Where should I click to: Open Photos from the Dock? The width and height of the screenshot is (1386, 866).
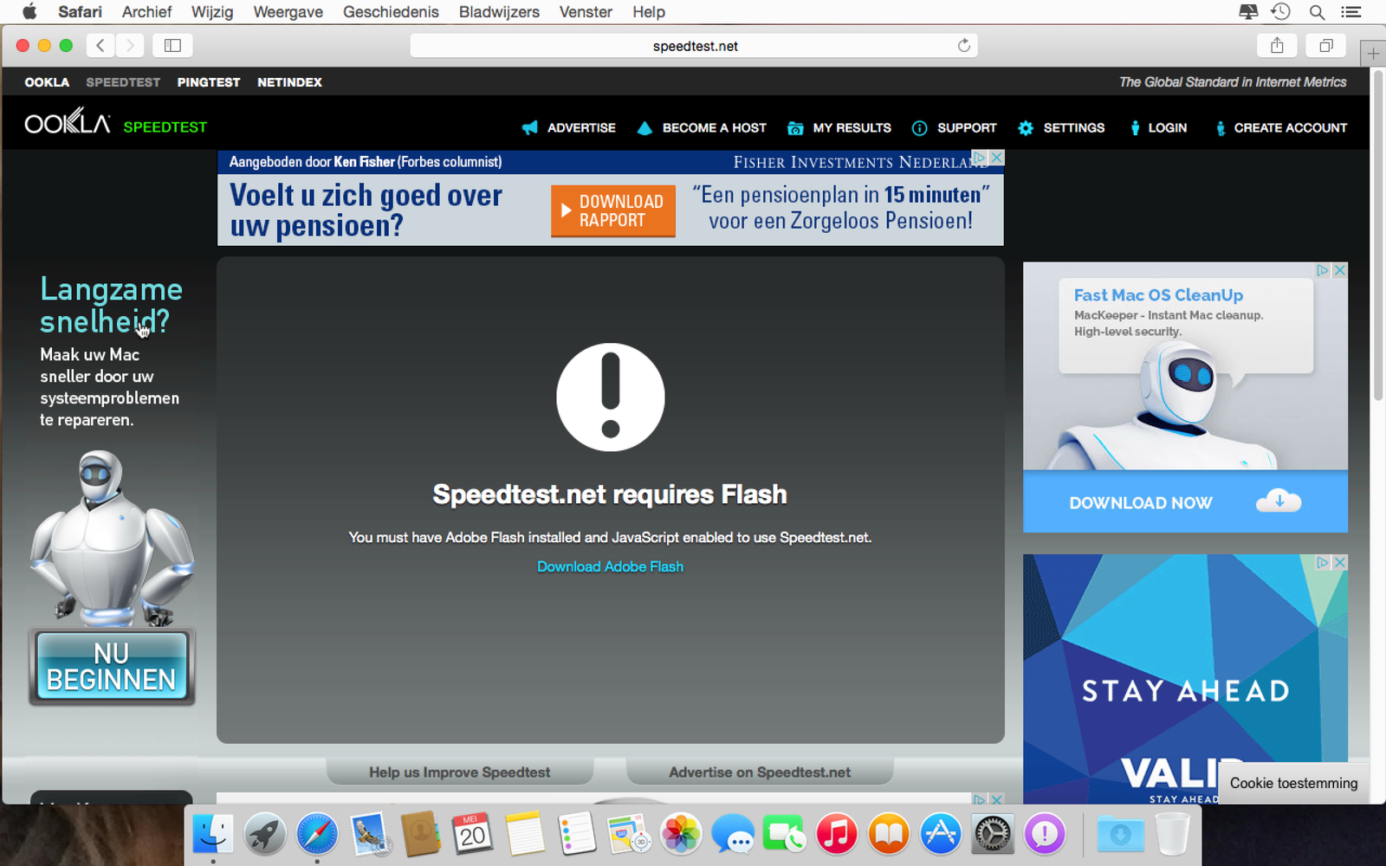pyautogui.click(x=681, y=834)
